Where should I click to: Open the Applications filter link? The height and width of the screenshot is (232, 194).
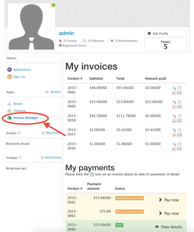22,70
